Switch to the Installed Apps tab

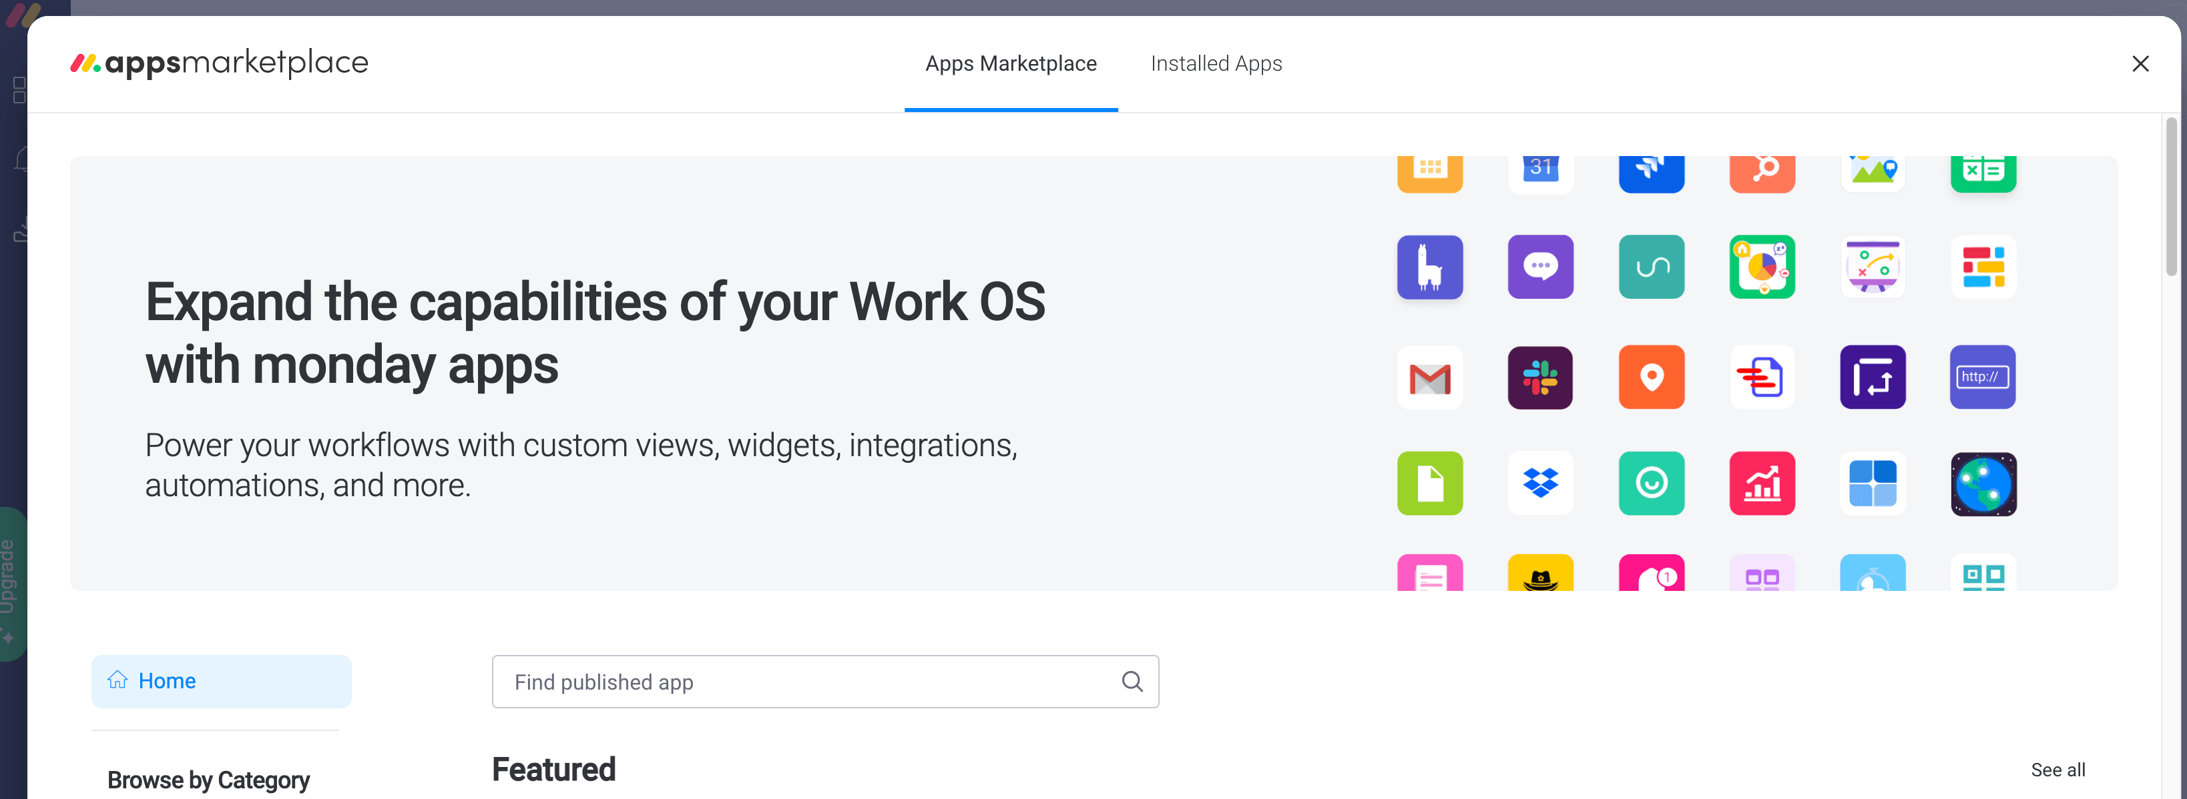pyautogui.click(x=1215, y=63)
